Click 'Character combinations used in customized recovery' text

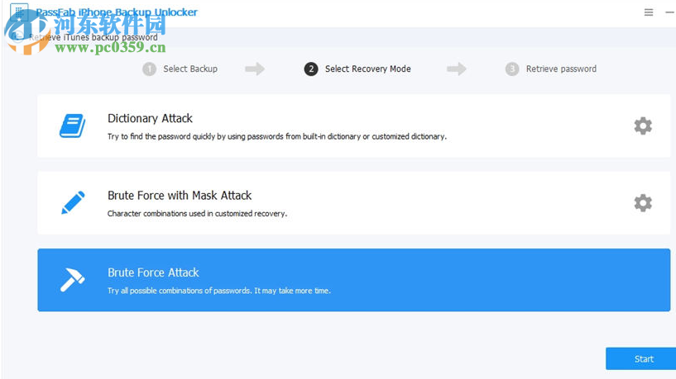197,213
